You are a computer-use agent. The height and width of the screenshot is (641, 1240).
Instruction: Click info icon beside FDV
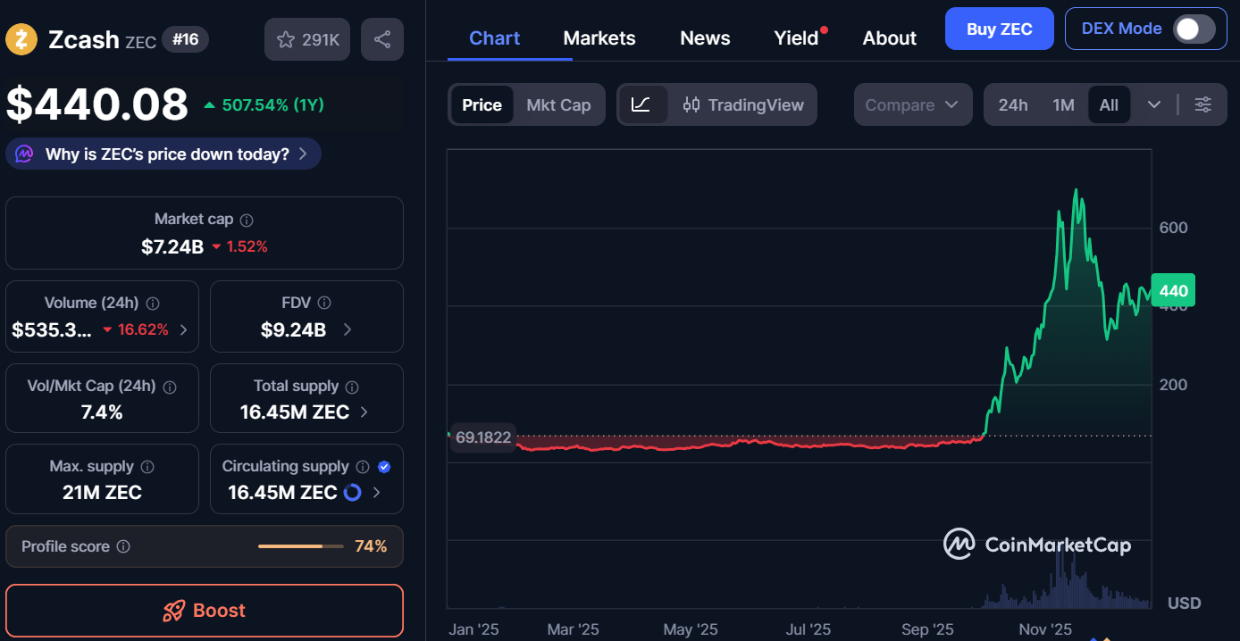(324, 303)
